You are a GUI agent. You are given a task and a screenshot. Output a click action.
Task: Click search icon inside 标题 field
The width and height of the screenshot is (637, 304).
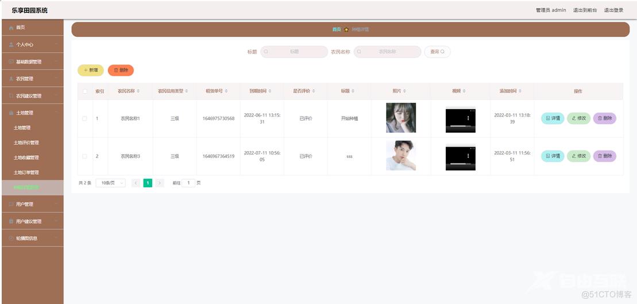266,52
